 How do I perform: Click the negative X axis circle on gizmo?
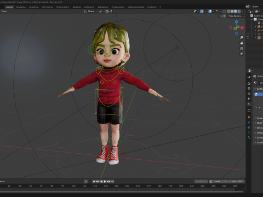[x=231, y=27]
